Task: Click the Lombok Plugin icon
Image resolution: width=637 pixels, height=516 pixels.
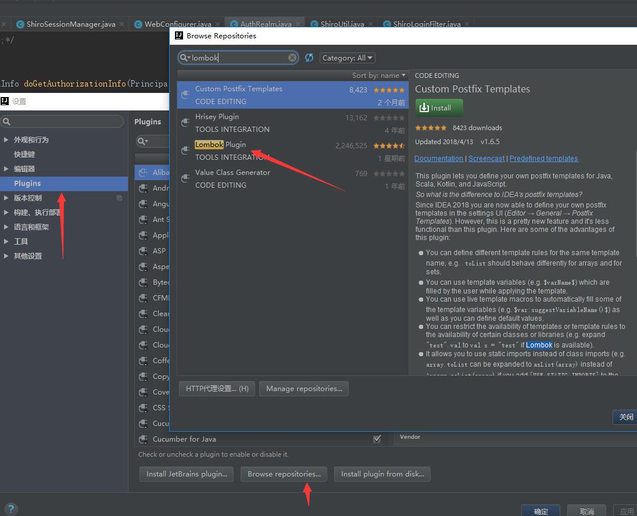Action: point(185,150)
